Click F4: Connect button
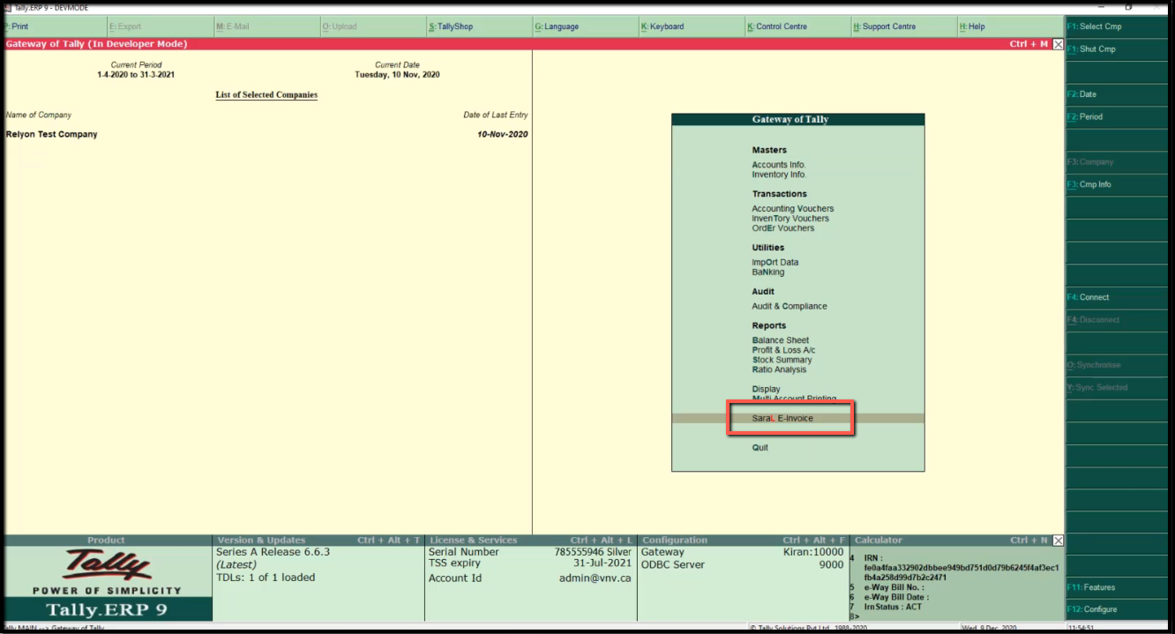This screenshot has width=1175, height=634. 1119,297
